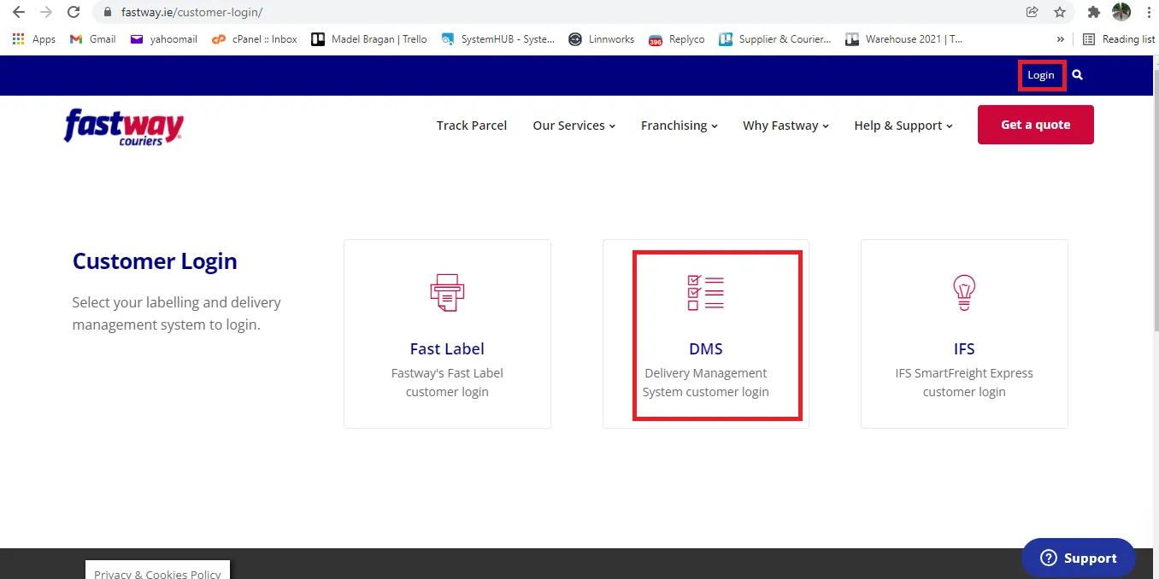
Task: Open the Track Parcel page
Action: coord(472,126)
